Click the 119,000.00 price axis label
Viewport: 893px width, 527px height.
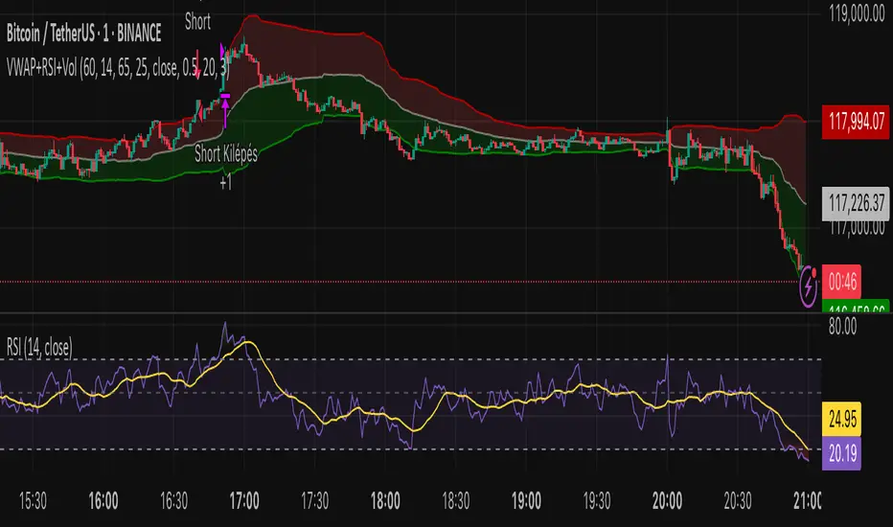pyautogui.click(x=857, y=13)
